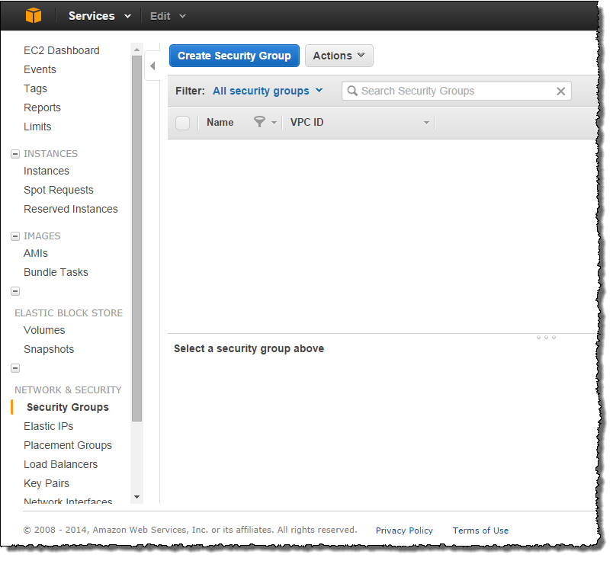This screenshot has width=613, height=561.
Task: Open the Edit menu
Action: (168, 16)
